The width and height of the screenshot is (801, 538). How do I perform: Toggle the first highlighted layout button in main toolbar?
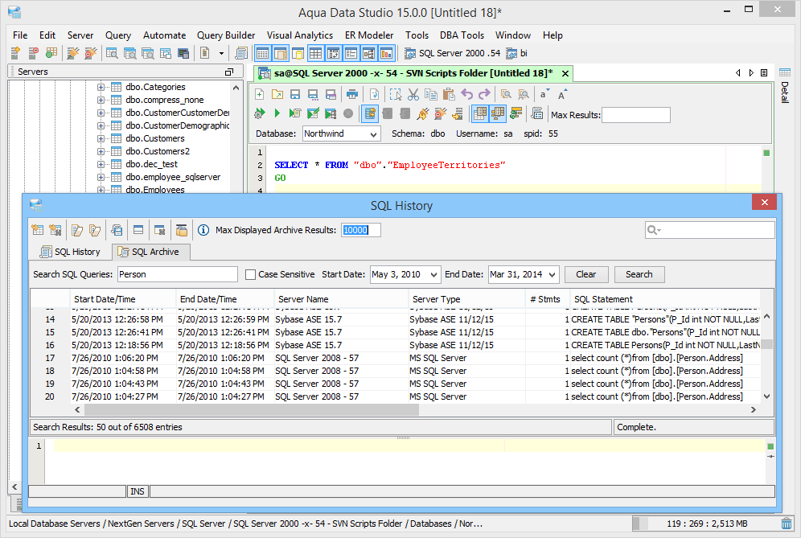[262, 52]
